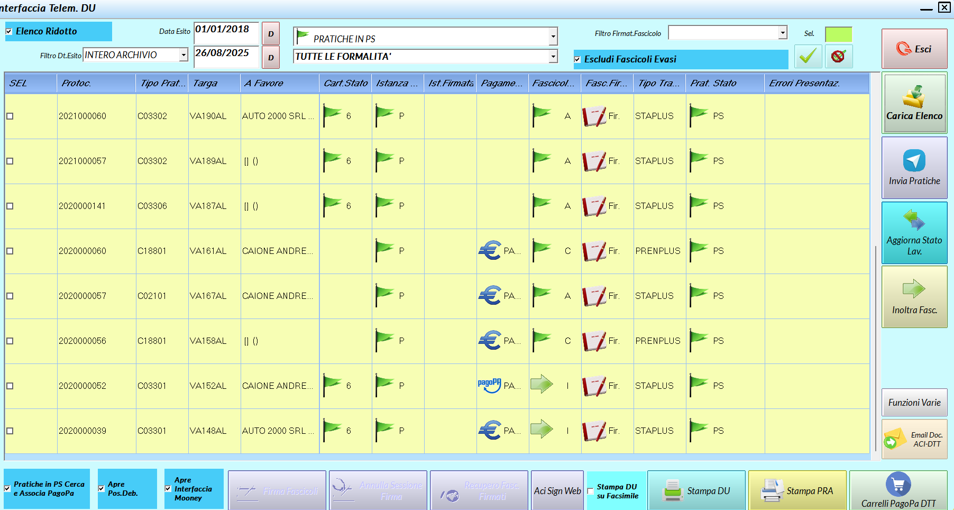
Task: Sort by the Targa column header
Action: 214,83
